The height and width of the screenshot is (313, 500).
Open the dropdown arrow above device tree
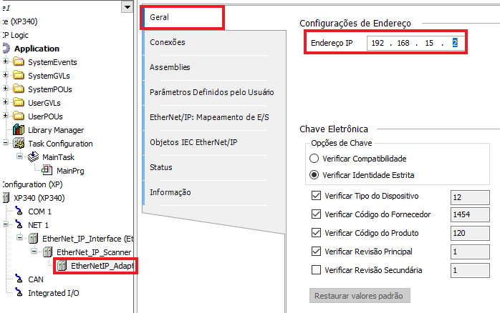(x=127, y=6)
